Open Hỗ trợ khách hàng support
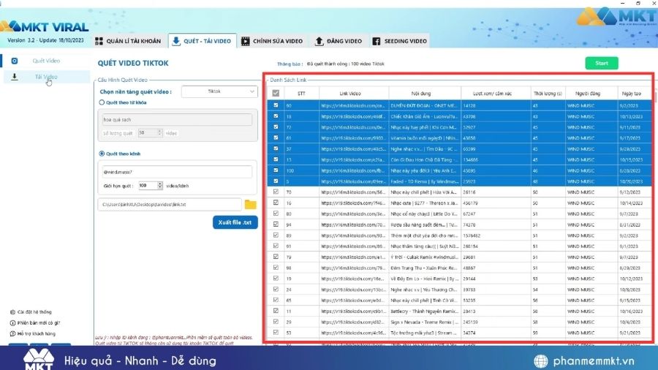658x370 pixels. pos(13,333)
